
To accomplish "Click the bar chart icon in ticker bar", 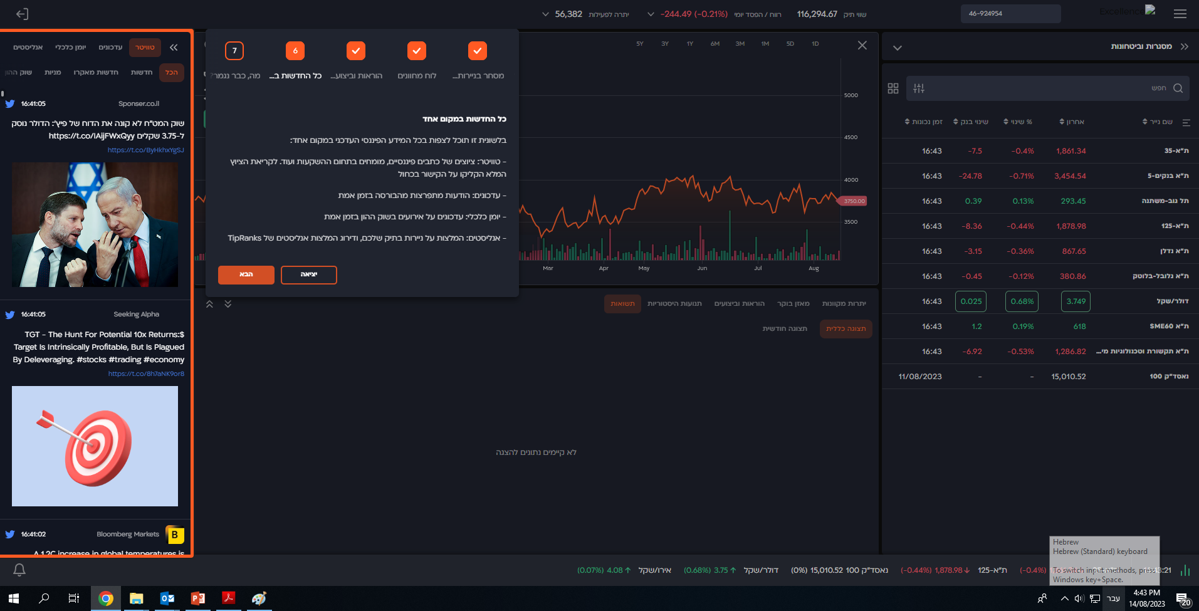I will (1185, 570).
